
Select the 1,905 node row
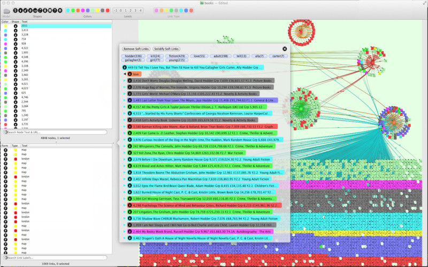pos(56,52)
